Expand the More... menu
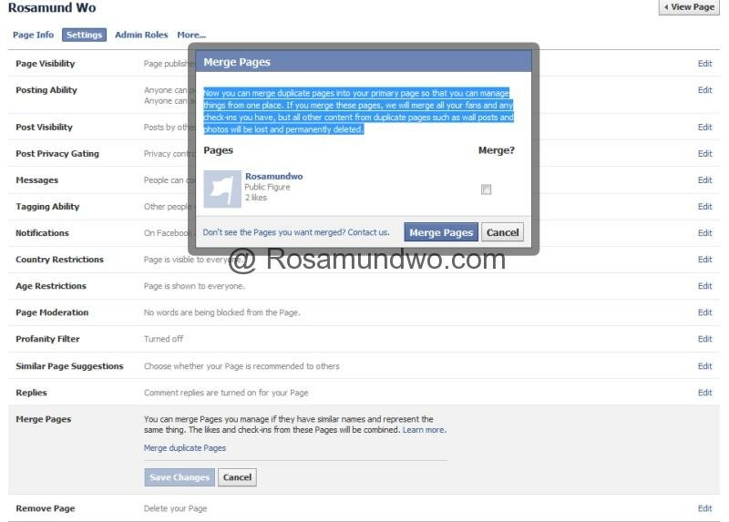The height and width of the screenshot is (522, 729). pos(191,35)
